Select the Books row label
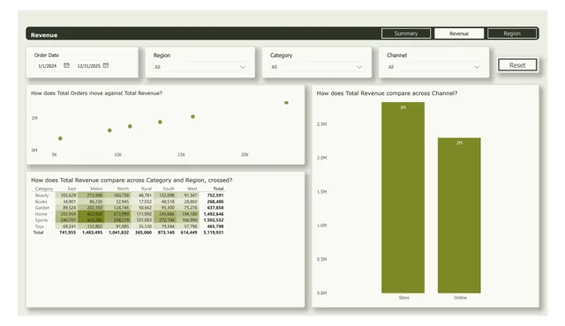This screenshot has width=565, height=326. click(x=41, y=202)
